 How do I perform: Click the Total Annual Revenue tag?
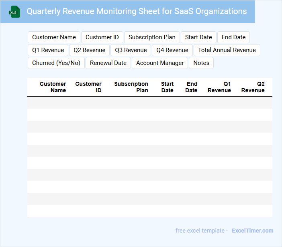point(227,50)
